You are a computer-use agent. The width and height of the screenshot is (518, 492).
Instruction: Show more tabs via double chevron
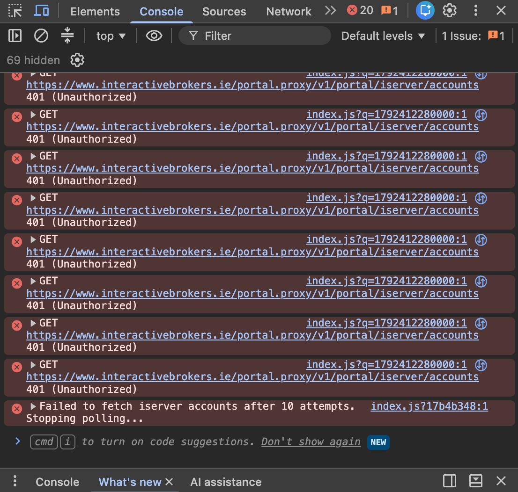click(x=330, y=11)
